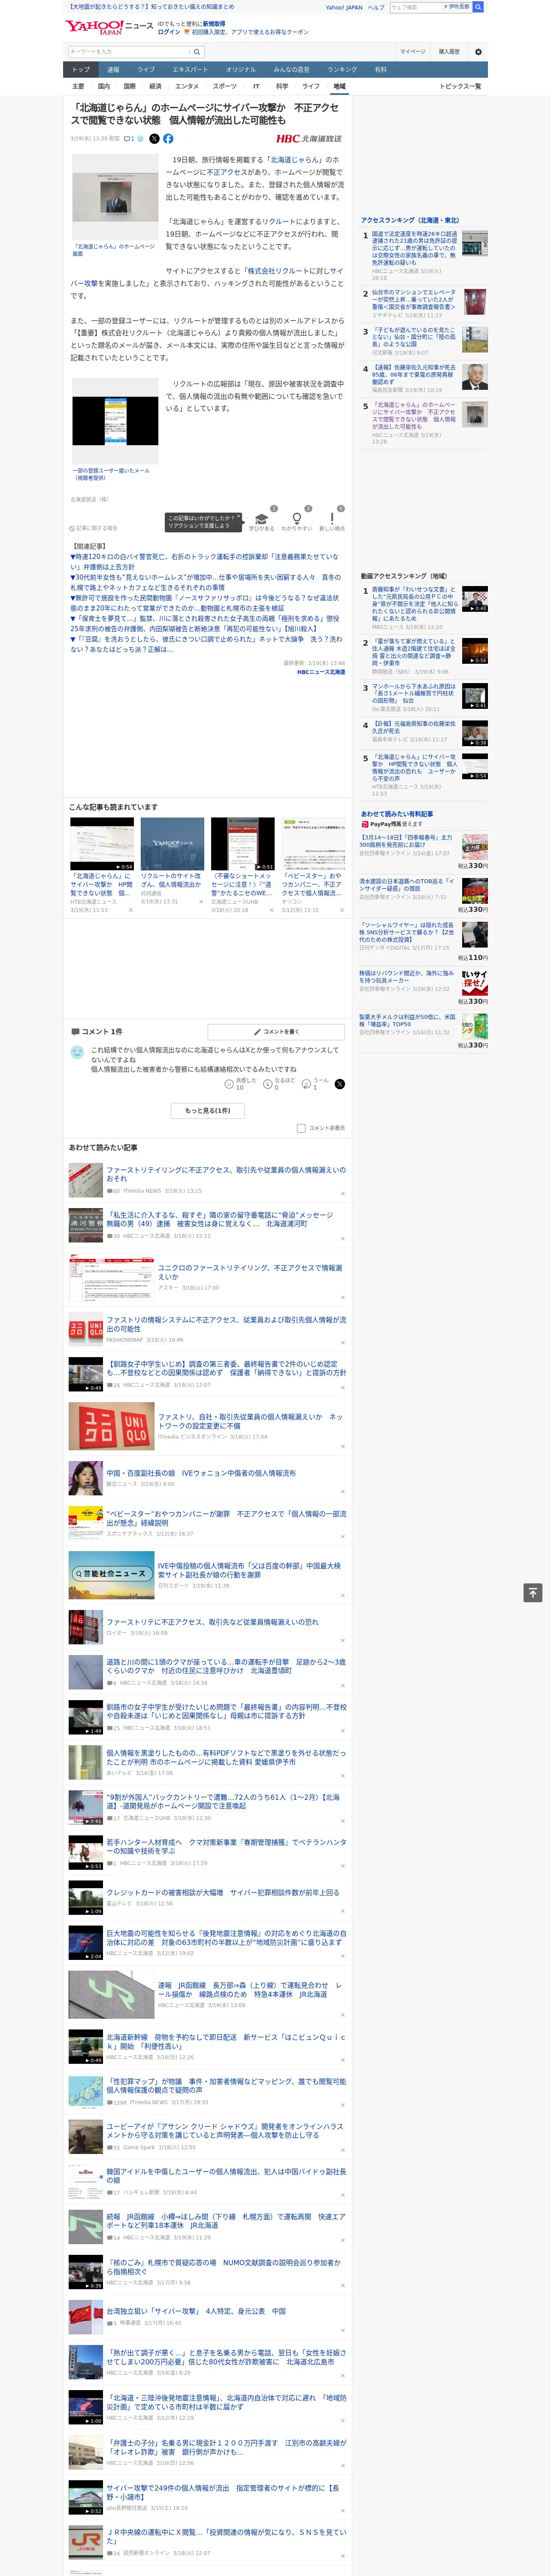
Task: Open HBCニュース北海道 source link below related articles
Action: 320,672
